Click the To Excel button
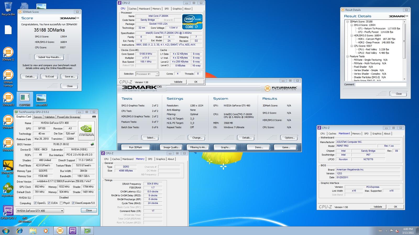 click(49, 77)
